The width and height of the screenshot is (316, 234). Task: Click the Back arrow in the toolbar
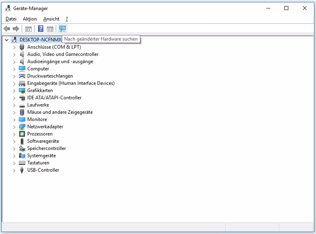coord(7,29)
